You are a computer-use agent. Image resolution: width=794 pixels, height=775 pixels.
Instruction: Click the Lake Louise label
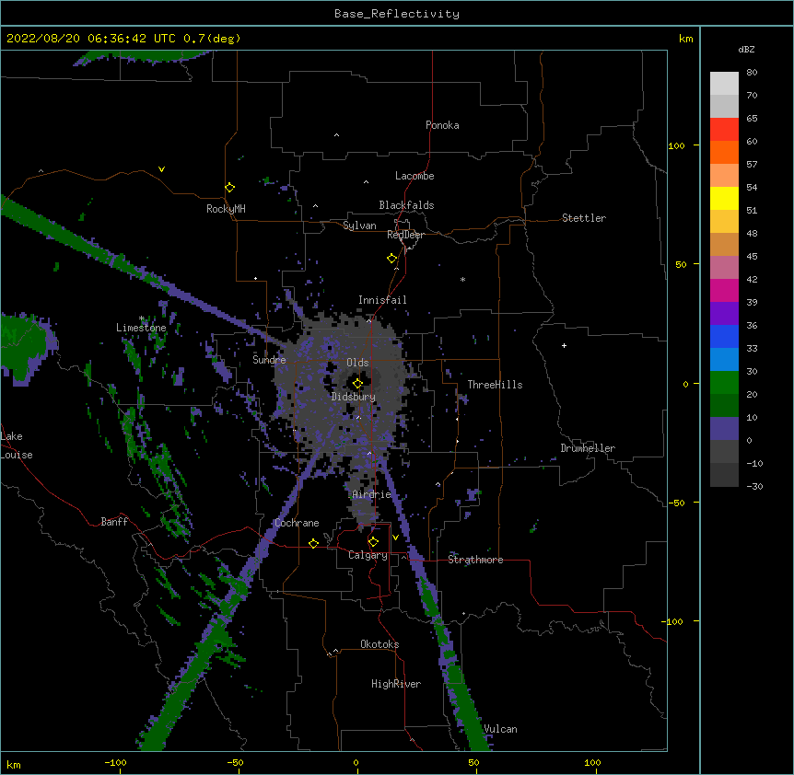click(17, 445)
